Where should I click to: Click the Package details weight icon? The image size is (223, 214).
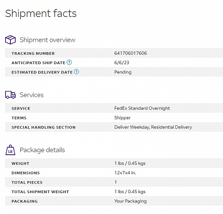(x=10, y=150)
